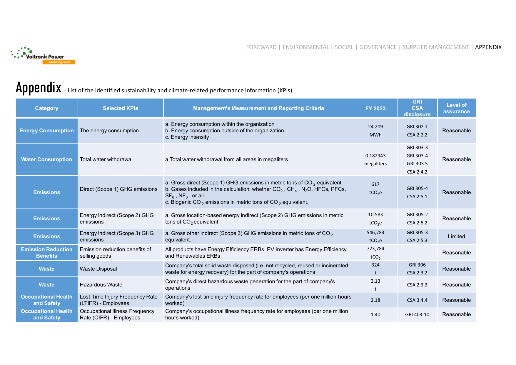Click the APPENDIX navigation tab

click(x=488, y=47)
